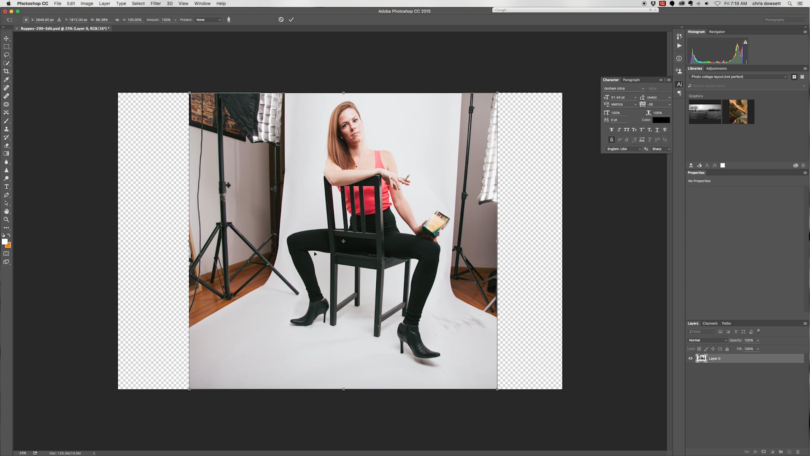Viewport: 810px width, 456px height.
Task: Click the text Color swatch in Character panel
Action: [661, 120]
